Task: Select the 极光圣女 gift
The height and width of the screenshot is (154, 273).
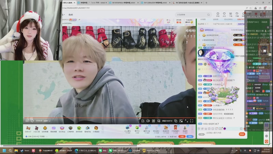Action: [156, 129]
